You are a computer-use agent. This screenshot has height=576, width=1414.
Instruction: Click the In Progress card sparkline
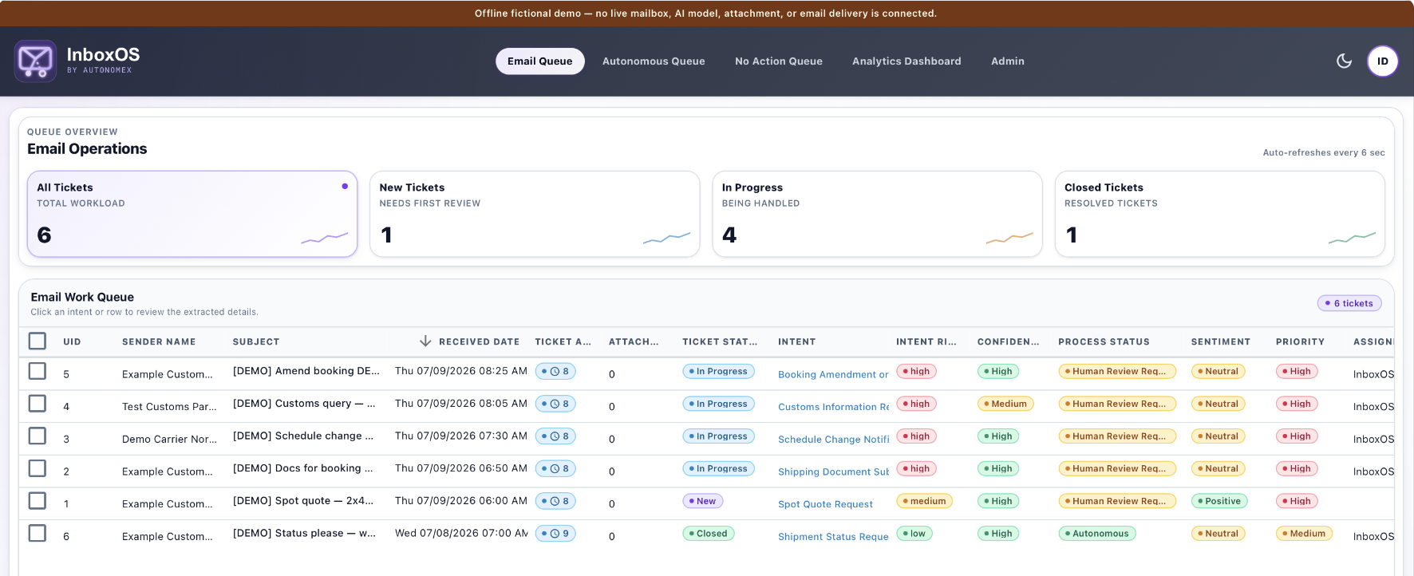(x=1009, y=238)
